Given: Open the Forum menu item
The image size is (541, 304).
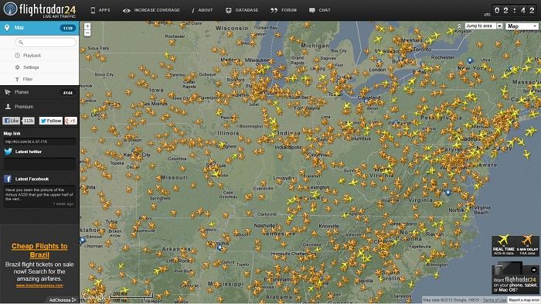Looking at the screenshot, I should pyautogui.click(x=284, y=10).
